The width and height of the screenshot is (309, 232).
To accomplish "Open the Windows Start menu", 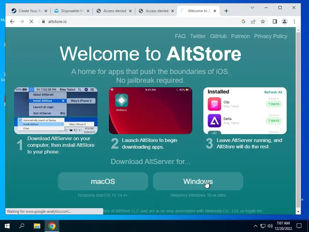I will point(7,226).
